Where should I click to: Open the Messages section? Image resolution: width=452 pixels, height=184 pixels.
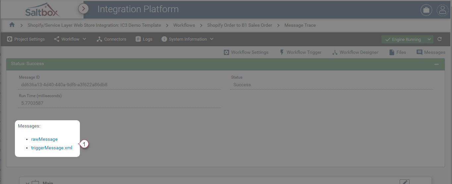coord(431,52)
